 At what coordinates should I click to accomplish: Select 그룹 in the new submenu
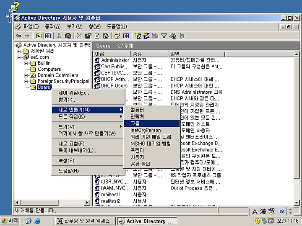pyautogui.click(x=152, y=123)
